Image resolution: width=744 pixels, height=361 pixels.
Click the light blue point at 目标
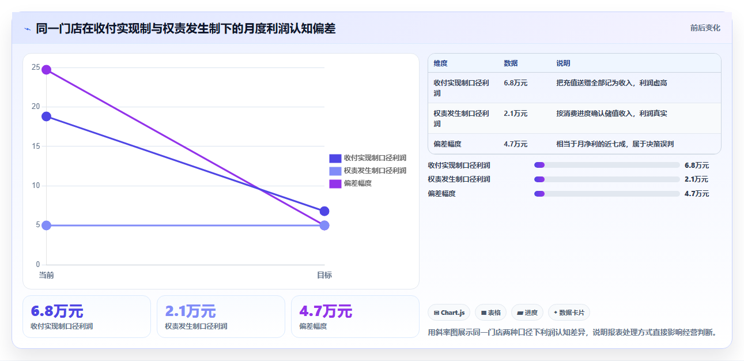[324, 225]
